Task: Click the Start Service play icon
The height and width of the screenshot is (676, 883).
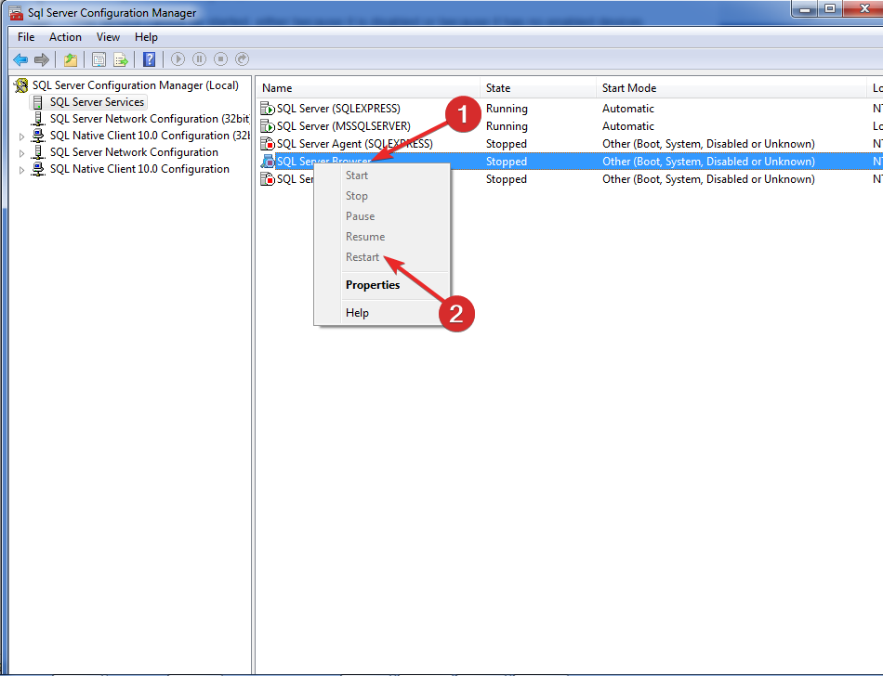Action: tap(178, 59)
